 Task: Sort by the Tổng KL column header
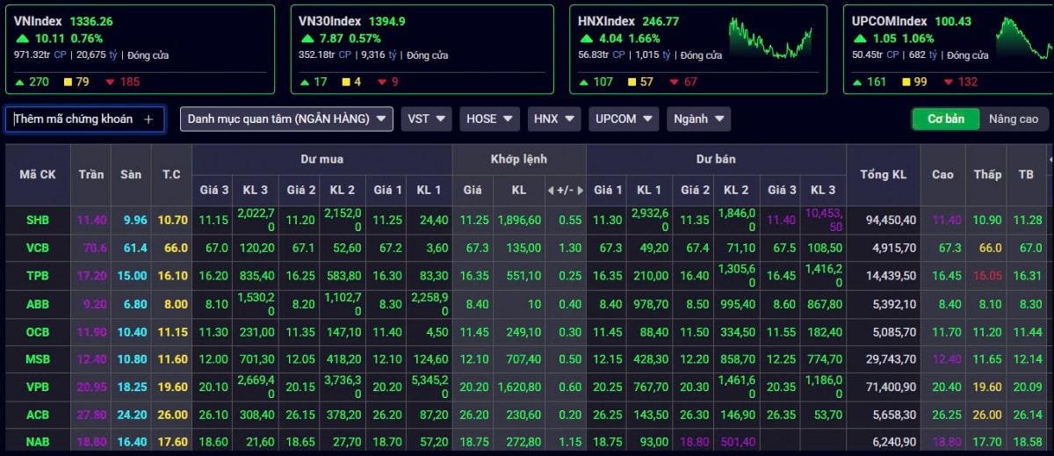[x=884, y=174]
